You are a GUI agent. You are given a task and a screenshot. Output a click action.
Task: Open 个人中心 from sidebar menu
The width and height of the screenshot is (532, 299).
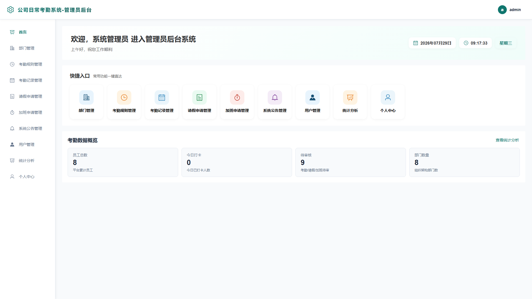[x=28, y=177]
